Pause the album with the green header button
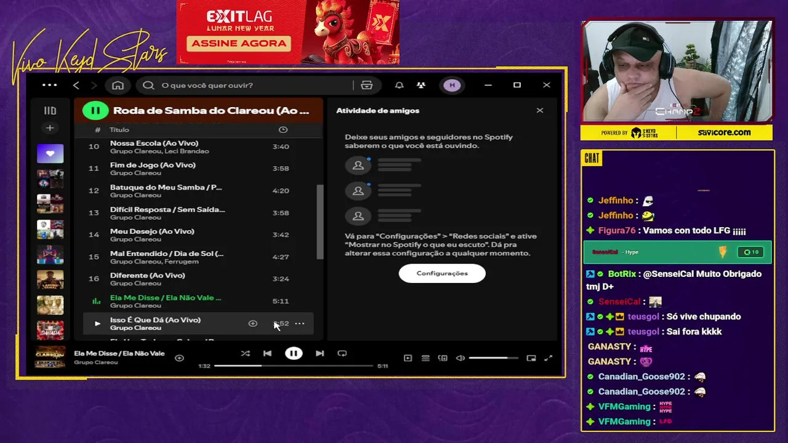Viewport: 788px width, 443px height. pos(95,111)
